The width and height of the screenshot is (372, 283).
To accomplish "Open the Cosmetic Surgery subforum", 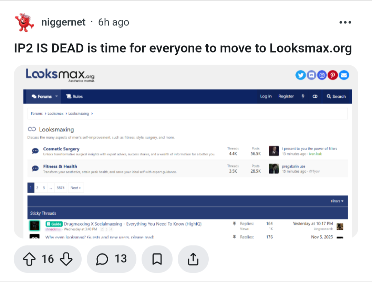I will click(61, 149).
